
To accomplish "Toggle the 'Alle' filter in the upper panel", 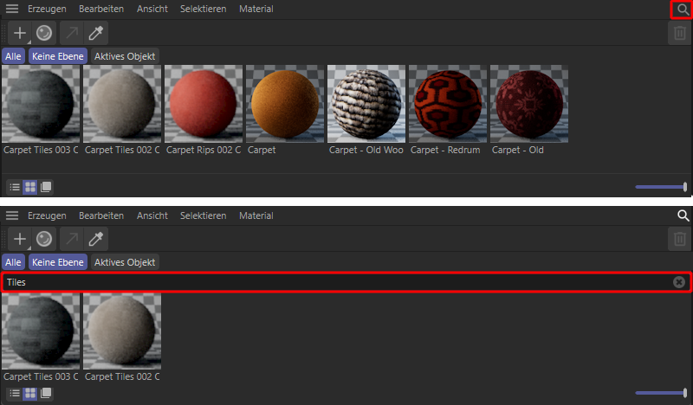I will click(13, 56).
